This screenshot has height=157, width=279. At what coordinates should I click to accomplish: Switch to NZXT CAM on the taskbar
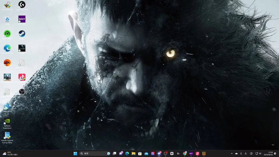(x=191, y=154)
